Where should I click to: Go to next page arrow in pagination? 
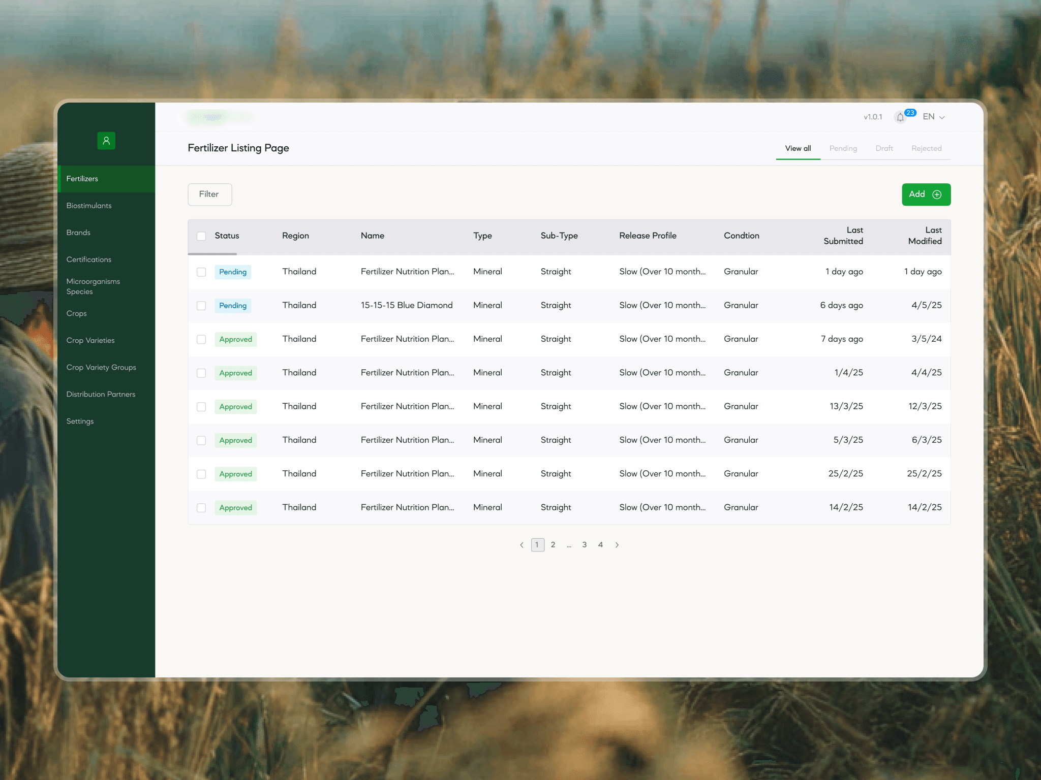tap(617, 545)
